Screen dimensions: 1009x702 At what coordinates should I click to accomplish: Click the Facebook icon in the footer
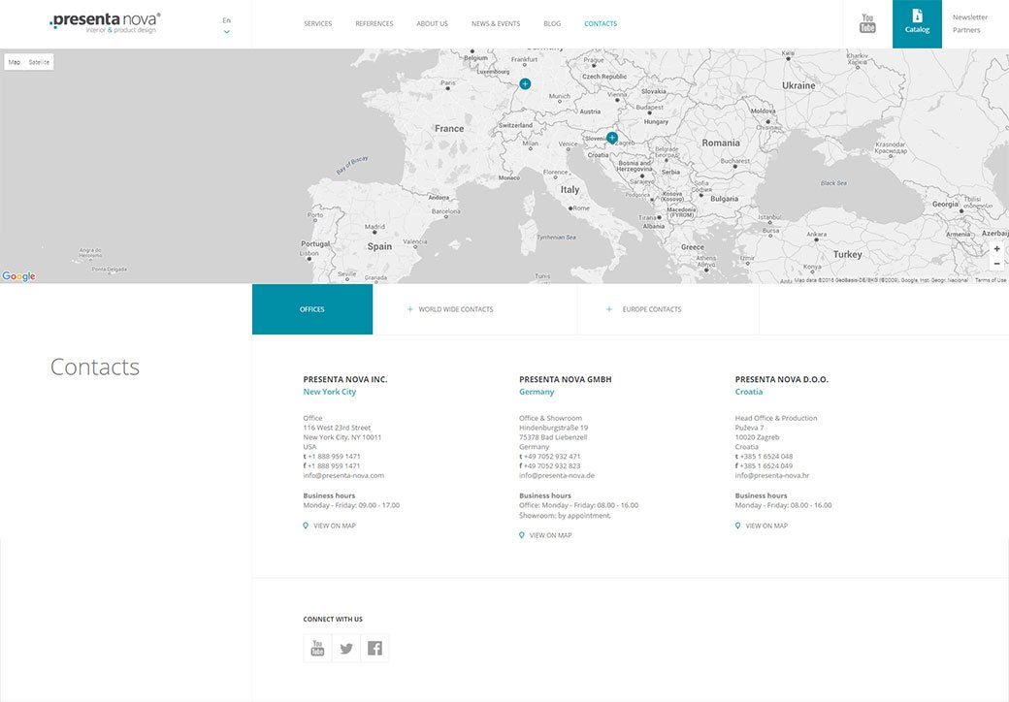(374, 647)
